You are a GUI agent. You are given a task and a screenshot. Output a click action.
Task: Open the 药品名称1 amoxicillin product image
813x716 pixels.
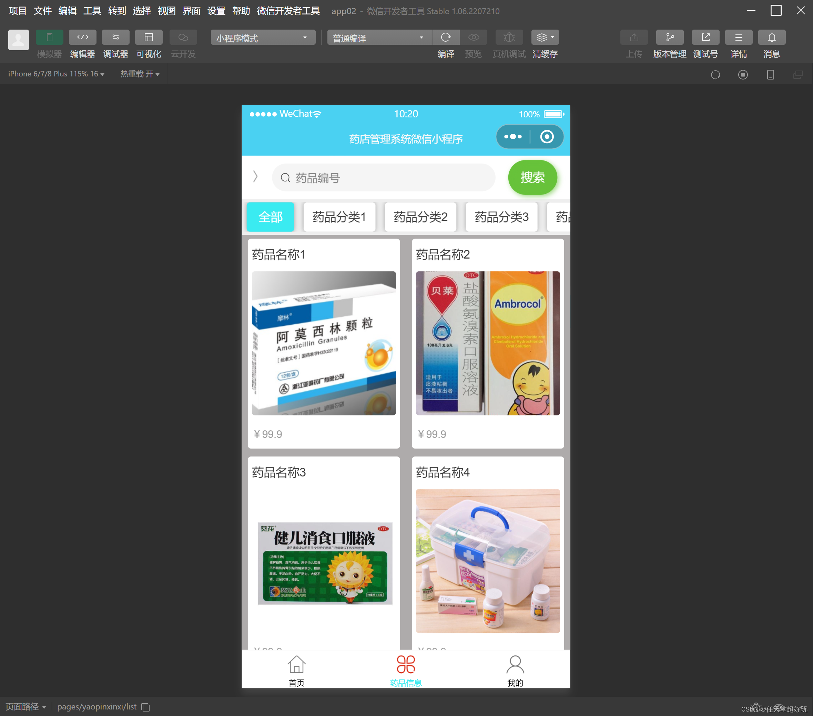324,343
